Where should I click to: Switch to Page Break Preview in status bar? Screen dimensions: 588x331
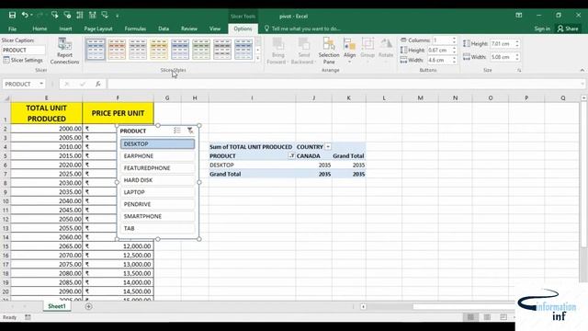click(x=503, y=317)
